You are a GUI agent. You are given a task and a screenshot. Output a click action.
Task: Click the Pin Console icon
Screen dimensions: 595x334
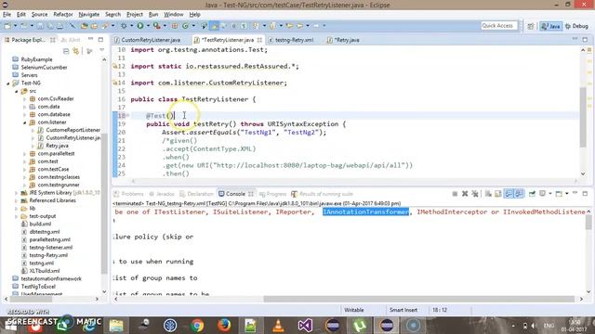[532, 194]
